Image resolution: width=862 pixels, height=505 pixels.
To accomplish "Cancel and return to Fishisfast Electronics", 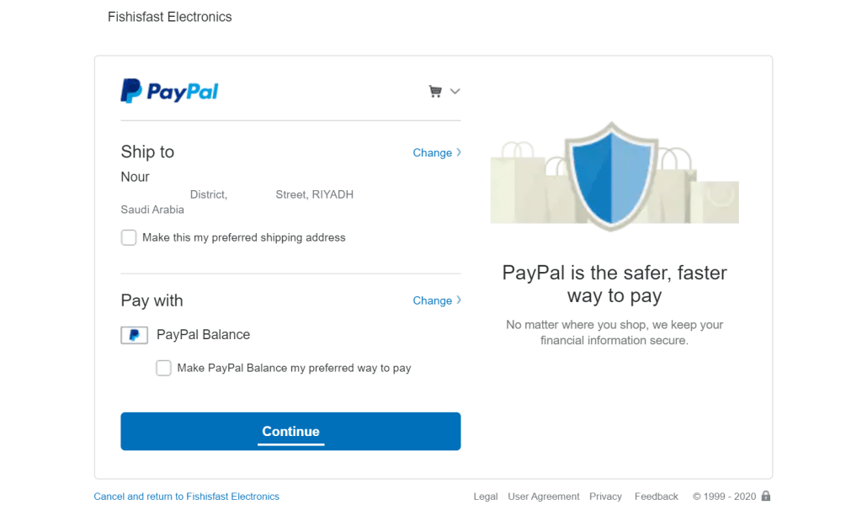I will 186,497.
